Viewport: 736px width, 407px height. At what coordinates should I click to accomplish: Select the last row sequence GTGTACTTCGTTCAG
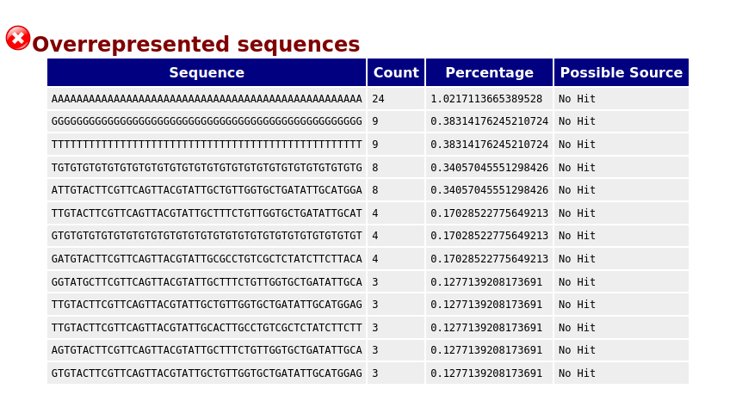coord(207,373)
